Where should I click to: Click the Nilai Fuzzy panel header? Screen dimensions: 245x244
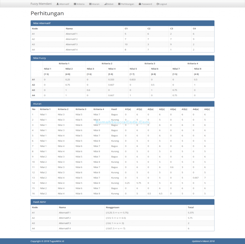[x=122, y=58]
